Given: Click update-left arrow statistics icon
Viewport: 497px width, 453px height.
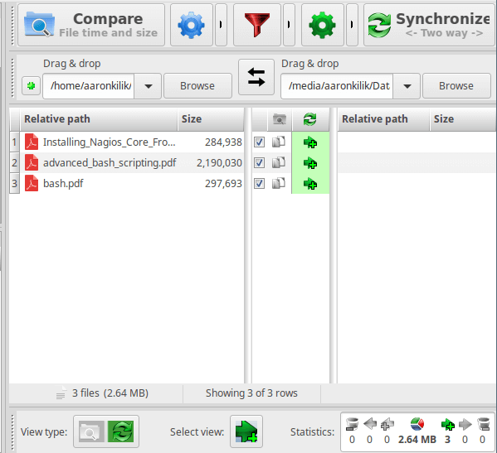Looking at the screenshot, I should pos(369,424).
